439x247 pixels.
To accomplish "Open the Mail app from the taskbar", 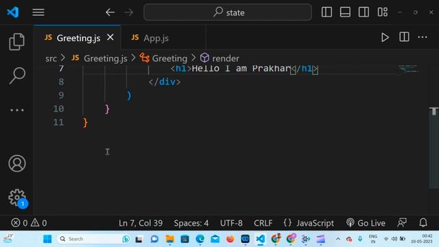I will pos(215,239).
